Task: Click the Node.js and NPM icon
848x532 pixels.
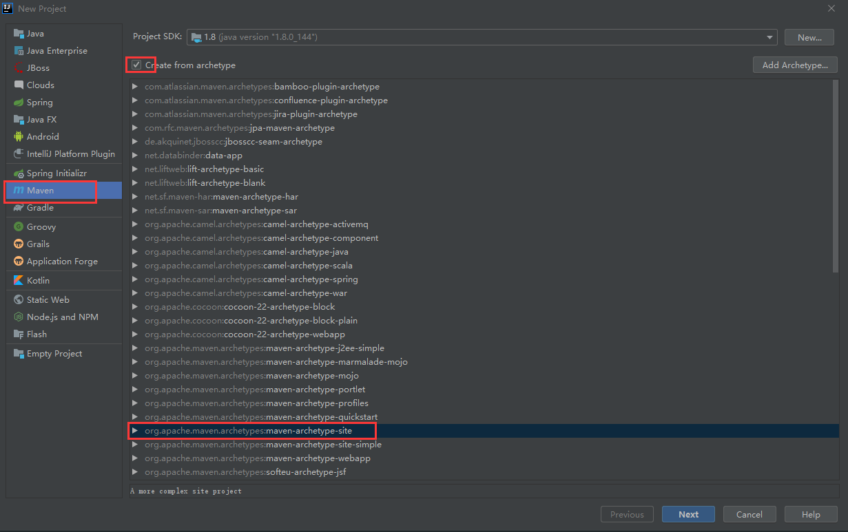Action: (19, 317)
